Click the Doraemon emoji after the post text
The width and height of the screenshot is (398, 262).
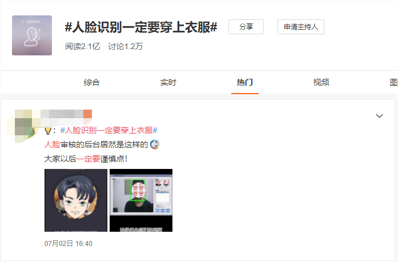point(155,144)
